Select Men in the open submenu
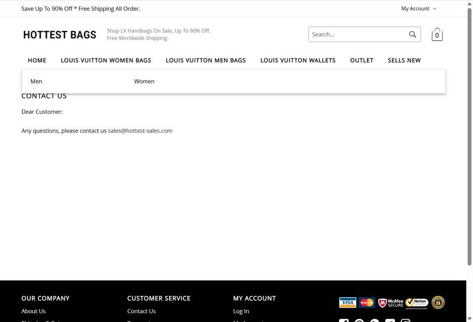 36,81
